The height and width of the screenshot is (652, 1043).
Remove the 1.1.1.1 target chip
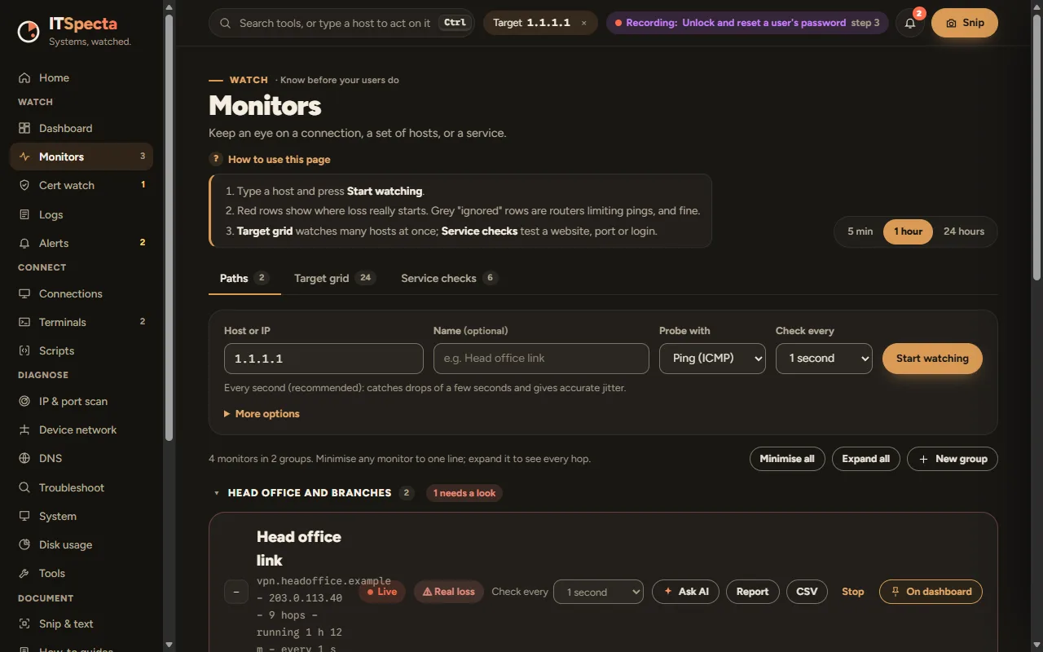click(583, 23)
